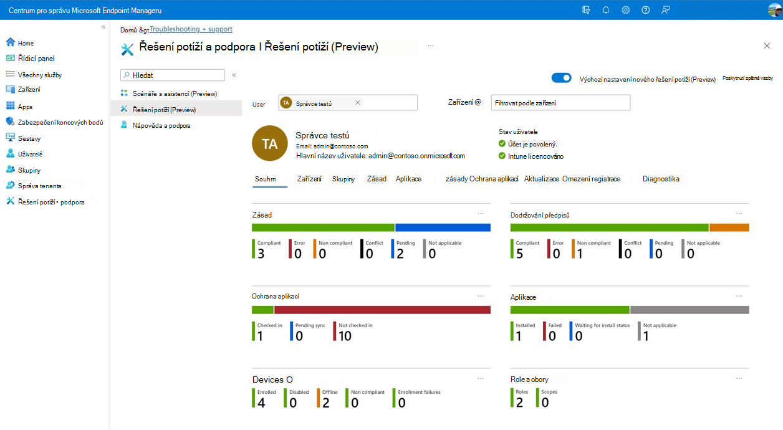Open Zařízení devices icon
Screen dimensions: 783x430
10,89
